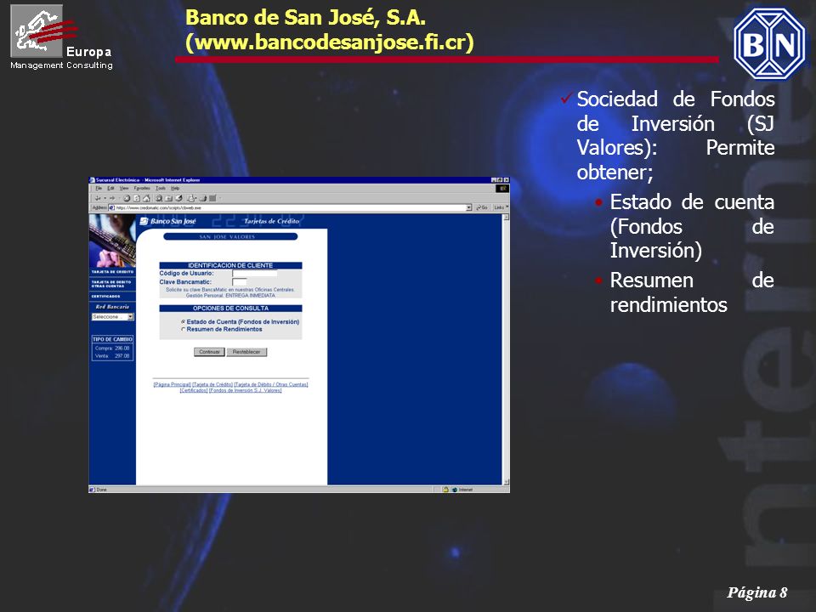Click the BN octagon logo on slide
This screenshot has height=612, width=816.
pyautogui.click(x=770, y=43)
